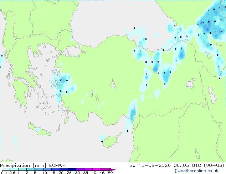Select the 1–2 mm legend color swatch
Screen dimensions: 226x174
click(22, 169)
